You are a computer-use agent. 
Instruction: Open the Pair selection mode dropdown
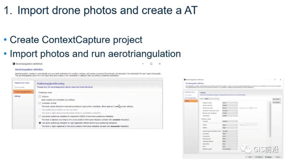pos(230,108)
